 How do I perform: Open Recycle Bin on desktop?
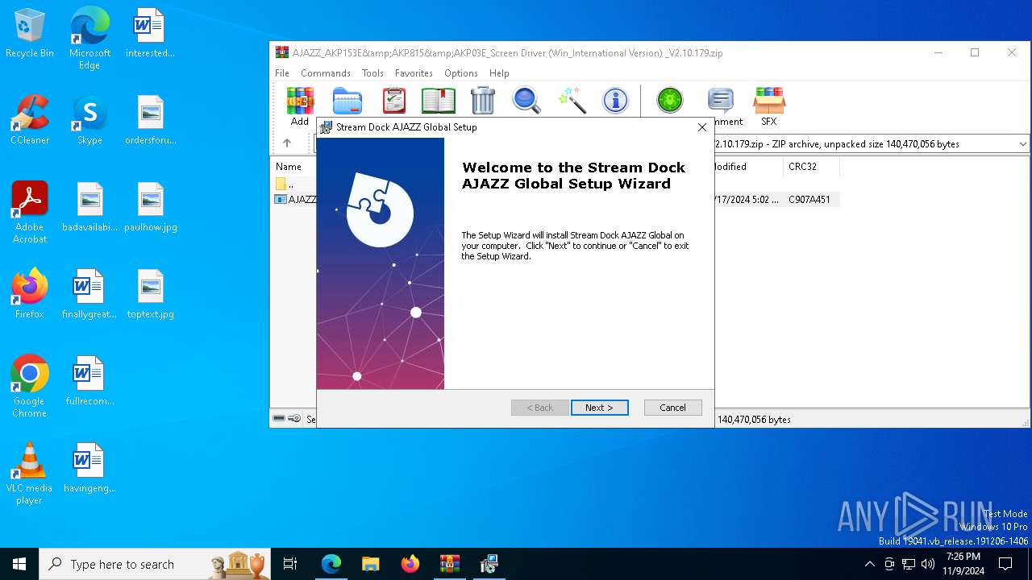pyautogui.click(x=30, y=34)
